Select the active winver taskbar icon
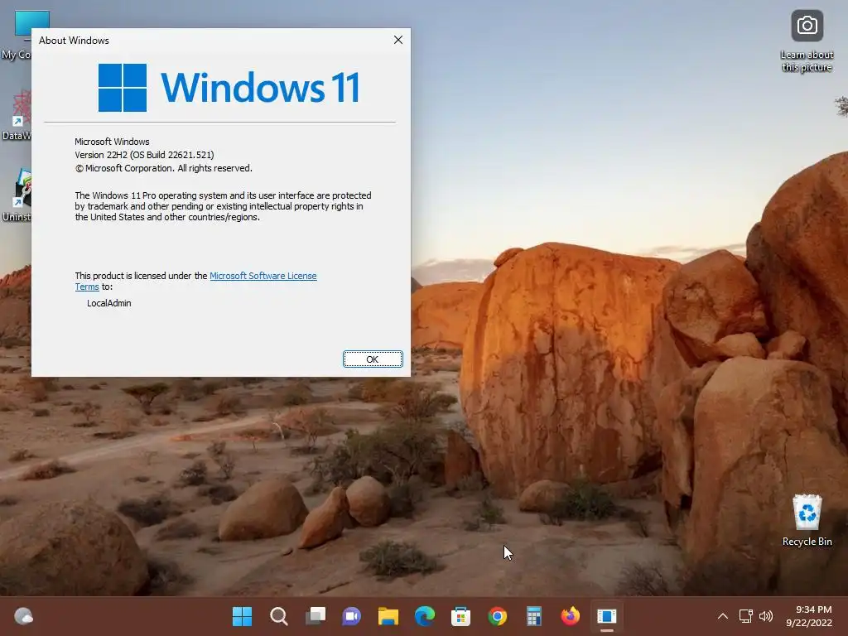The image size is (848, 636). (x=607, y=616)
